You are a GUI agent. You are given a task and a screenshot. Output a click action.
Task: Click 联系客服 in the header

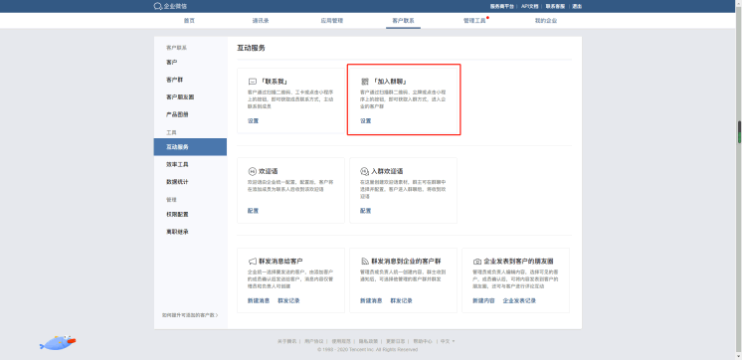556,7
